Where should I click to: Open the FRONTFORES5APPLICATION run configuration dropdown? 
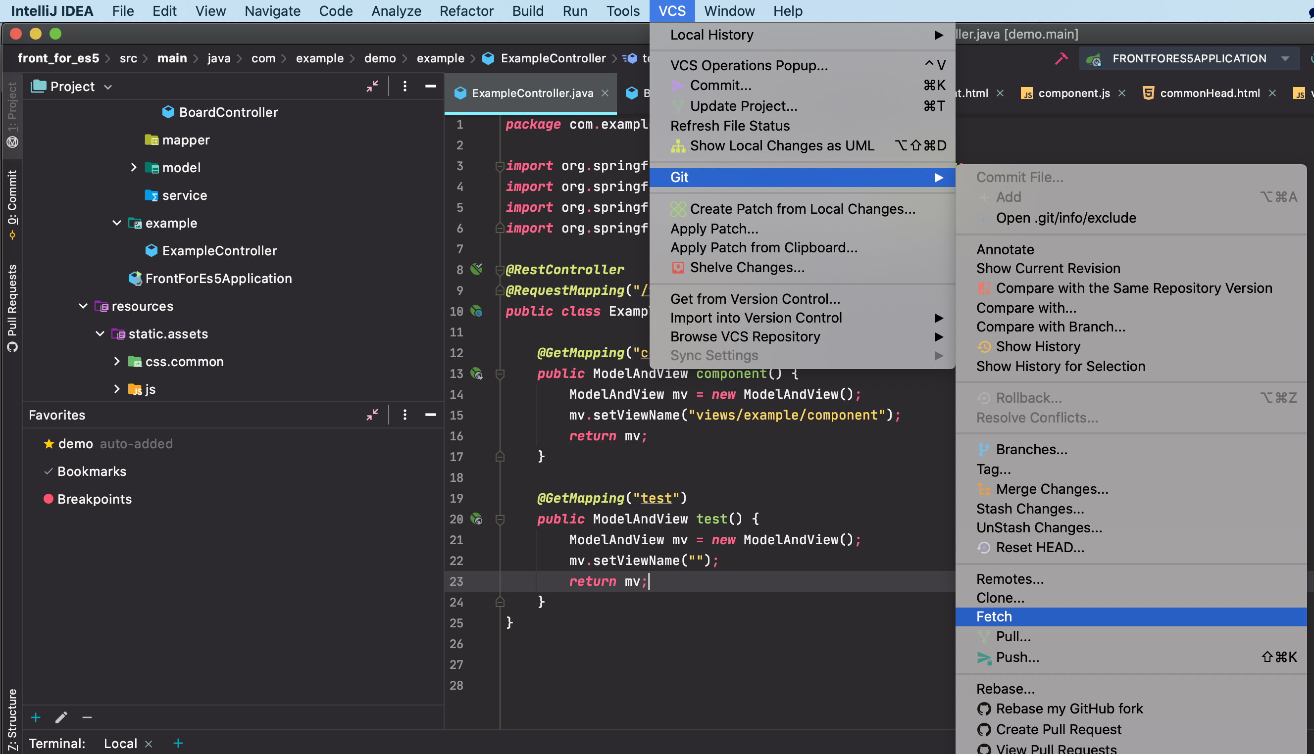coord(1190,58)
